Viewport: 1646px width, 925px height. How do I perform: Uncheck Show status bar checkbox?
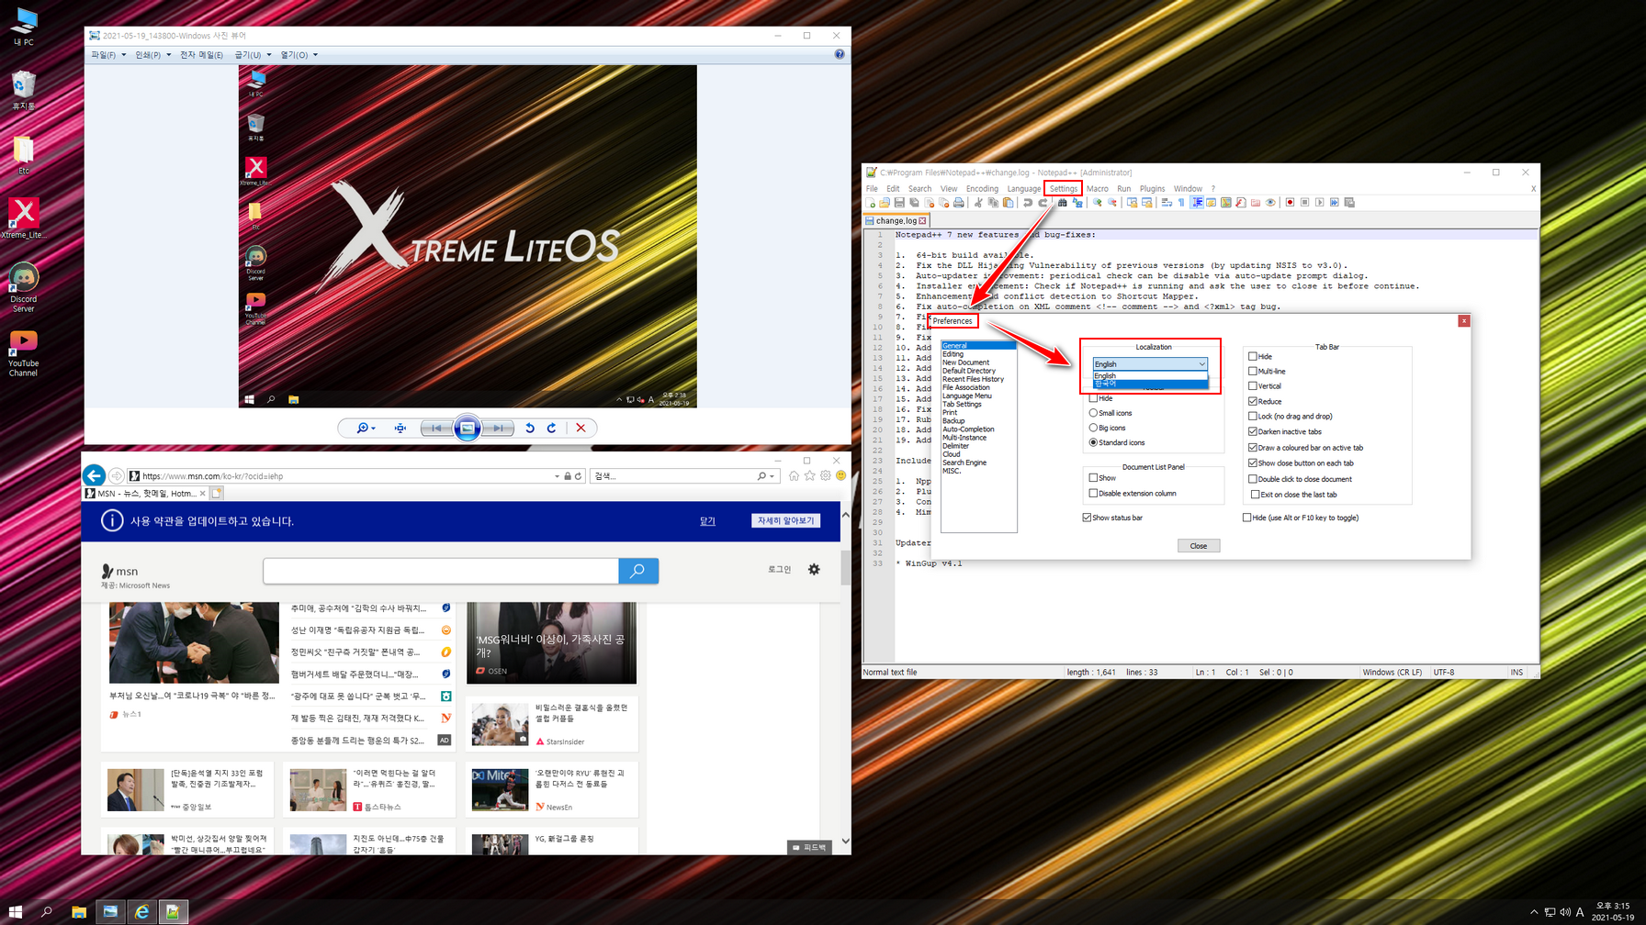1088,518
